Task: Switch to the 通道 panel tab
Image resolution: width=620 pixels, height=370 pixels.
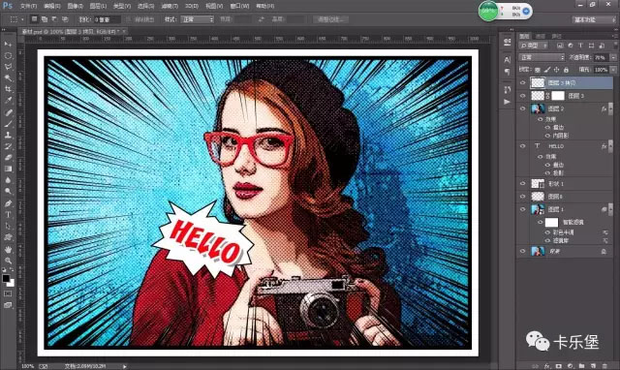Action: point(541,36)
